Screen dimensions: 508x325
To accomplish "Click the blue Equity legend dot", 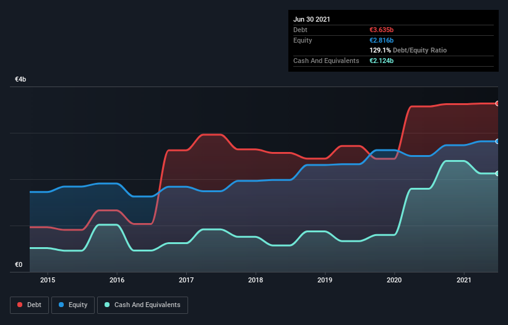I will click(x=61, y=305).
